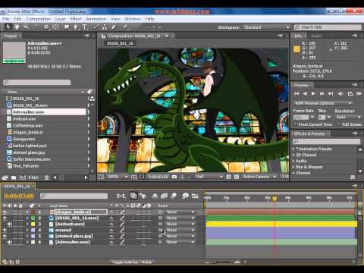Select the Hand tool
This screenshot has width=364, height=273.
(17, 27)
